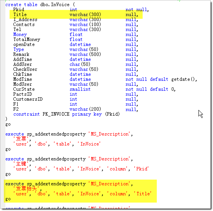Click the CustomersID column name
Image resolution: width=213 pixels, height=211 pixels.
pos(28,99)
